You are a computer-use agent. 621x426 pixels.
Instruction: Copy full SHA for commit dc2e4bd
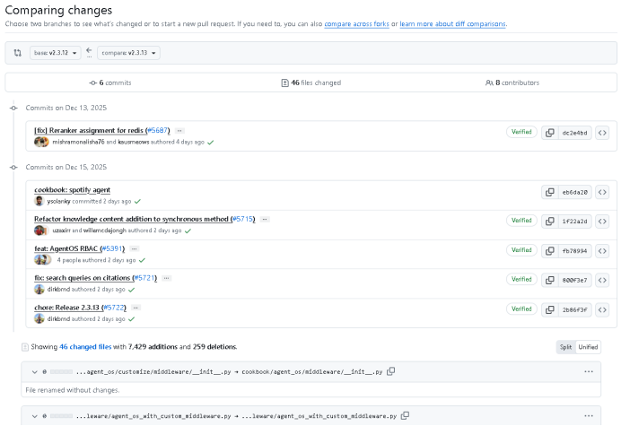pyautogui.click(x=549, y=133)
